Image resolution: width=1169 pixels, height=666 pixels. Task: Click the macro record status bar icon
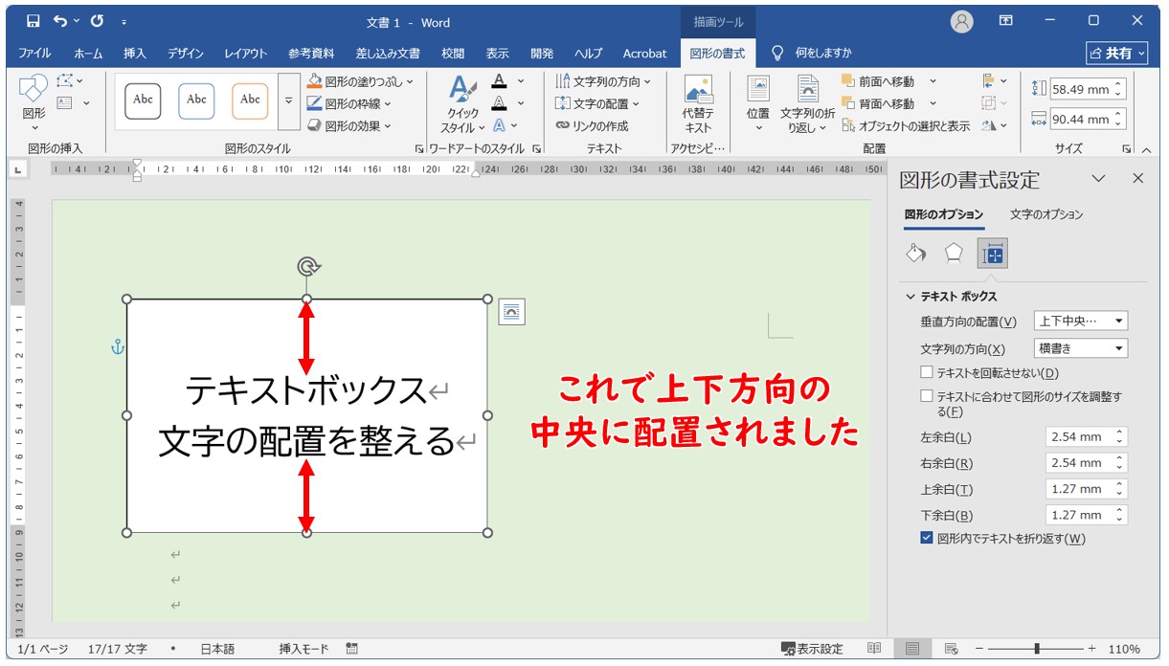tap(352, 649)
